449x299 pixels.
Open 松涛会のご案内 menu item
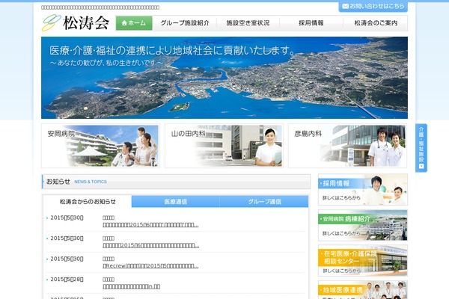(x=376, y=23)
